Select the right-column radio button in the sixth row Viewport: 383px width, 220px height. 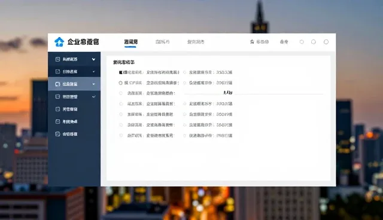coord(185,125)
